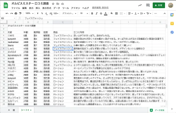Click the select all corner box

pyautogui.click(x=4, y=22)
